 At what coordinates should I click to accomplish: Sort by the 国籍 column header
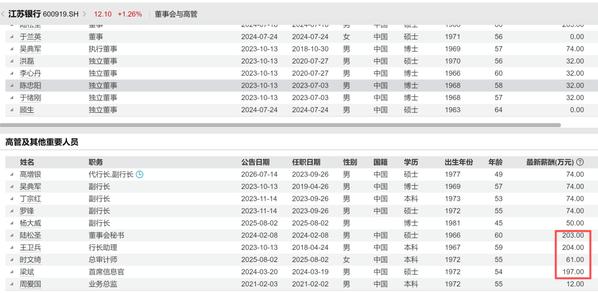(x=380, y=163)
